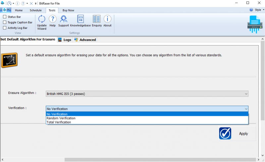Click the Apply button label
This screenshot has height=162, width=265.
coord(243,133)
